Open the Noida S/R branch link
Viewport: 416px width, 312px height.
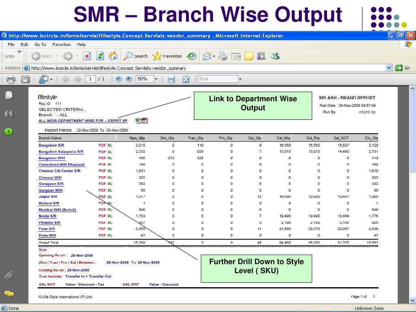click(x=48, y=216)
